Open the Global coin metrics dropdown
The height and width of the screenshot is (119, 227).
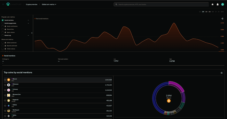pos(49,4)
